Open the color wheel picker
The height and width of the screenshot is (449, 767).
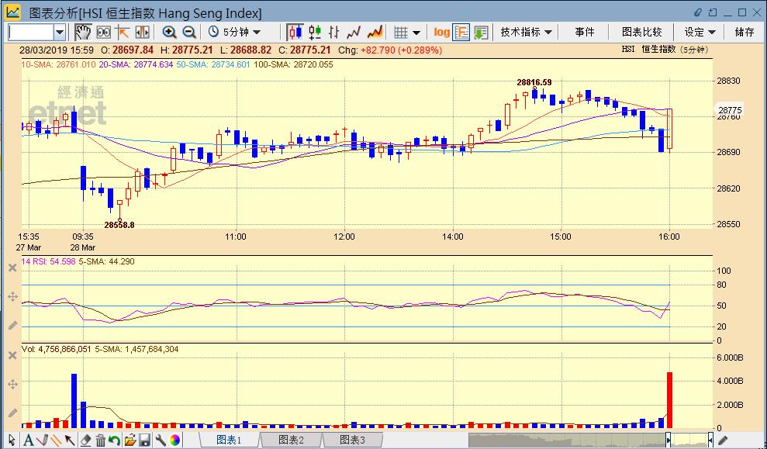coord(175,440)
